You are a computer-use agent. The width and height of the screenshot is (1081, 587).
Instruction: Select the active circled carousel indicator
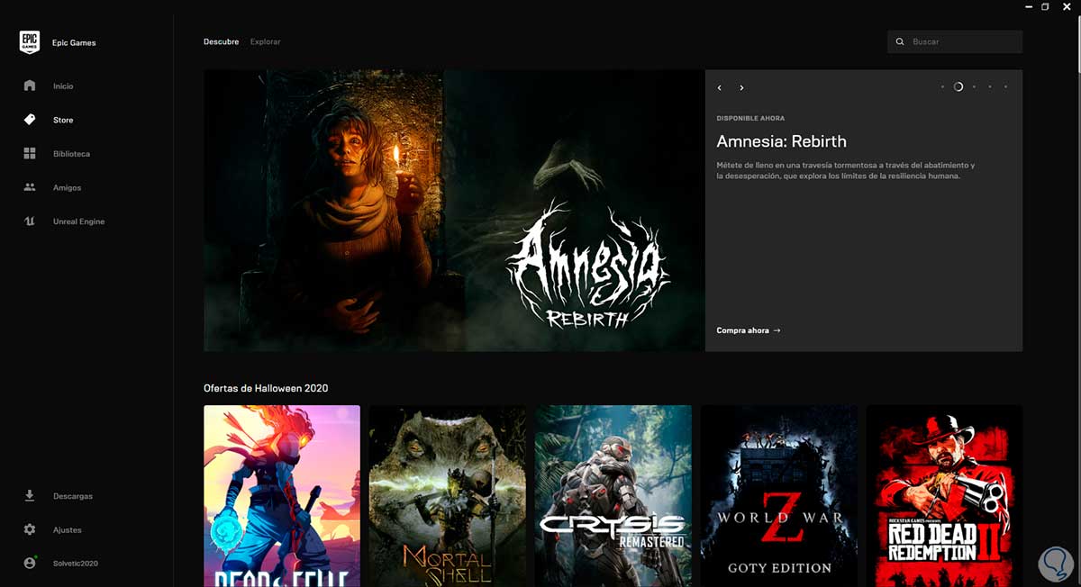958,87
